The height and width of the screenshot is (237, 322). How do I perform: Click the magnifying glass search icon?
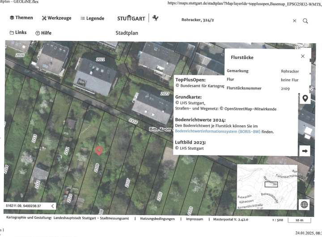305,21
